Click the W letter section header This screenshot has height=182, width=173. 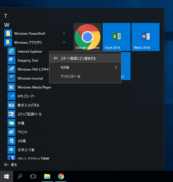[7, 25]
